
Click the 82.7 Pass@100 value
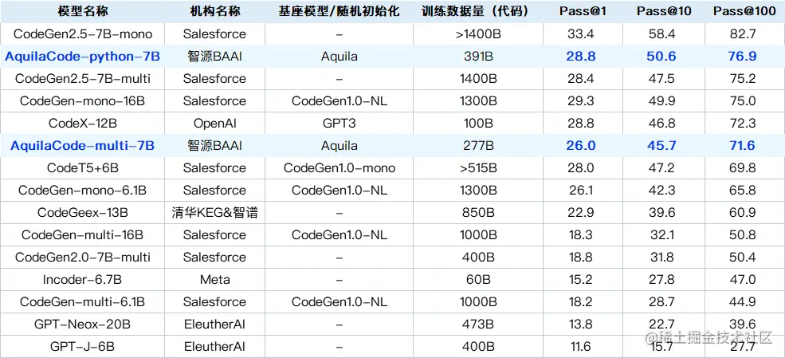click(743, 34)
